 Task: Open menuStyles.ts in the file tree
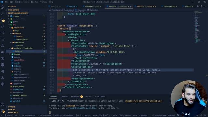click(22, 40)
